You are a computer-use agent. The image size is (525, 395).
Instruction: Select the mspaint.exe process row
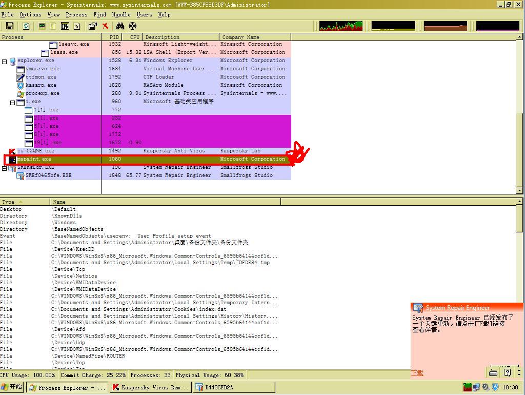coord(34,159)
